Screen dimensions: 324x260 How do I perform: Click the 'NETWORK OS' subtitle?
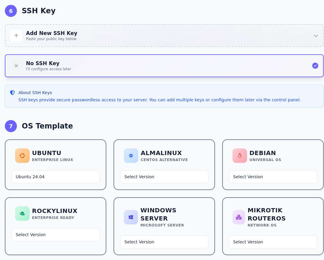coord(262,225)
